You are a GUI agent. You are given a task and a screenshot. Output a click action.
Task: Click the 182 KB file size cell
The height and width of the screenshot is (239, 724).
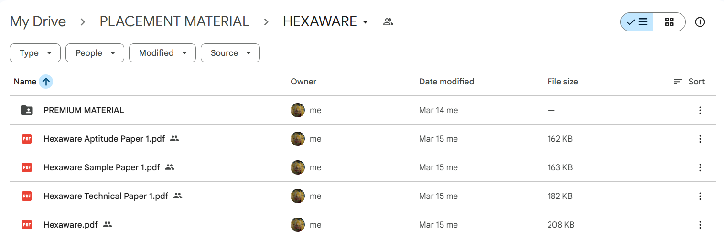point(560,196)
